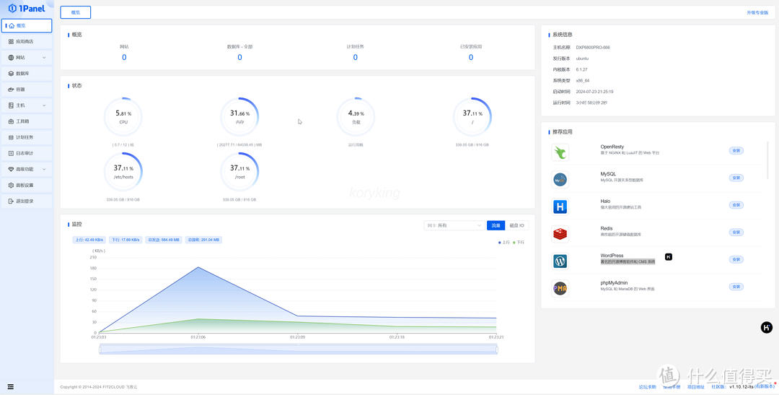This screenshot has width=779, height=395.
Task: Expand the 主机 host submenu
Action: [27, 105]
